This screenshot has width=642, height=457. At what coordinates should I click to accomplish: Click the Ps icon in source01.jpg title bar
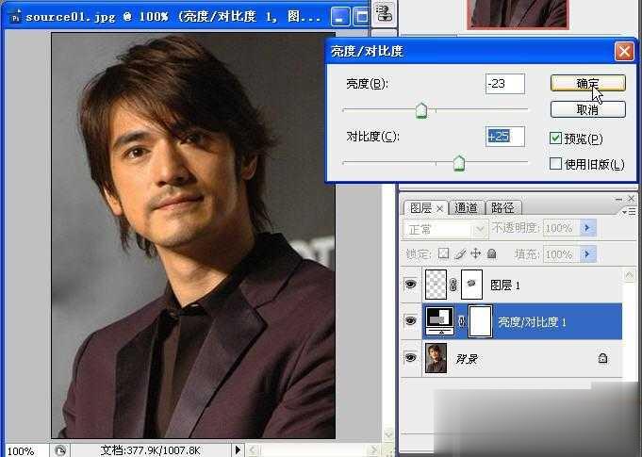point(15,18)
